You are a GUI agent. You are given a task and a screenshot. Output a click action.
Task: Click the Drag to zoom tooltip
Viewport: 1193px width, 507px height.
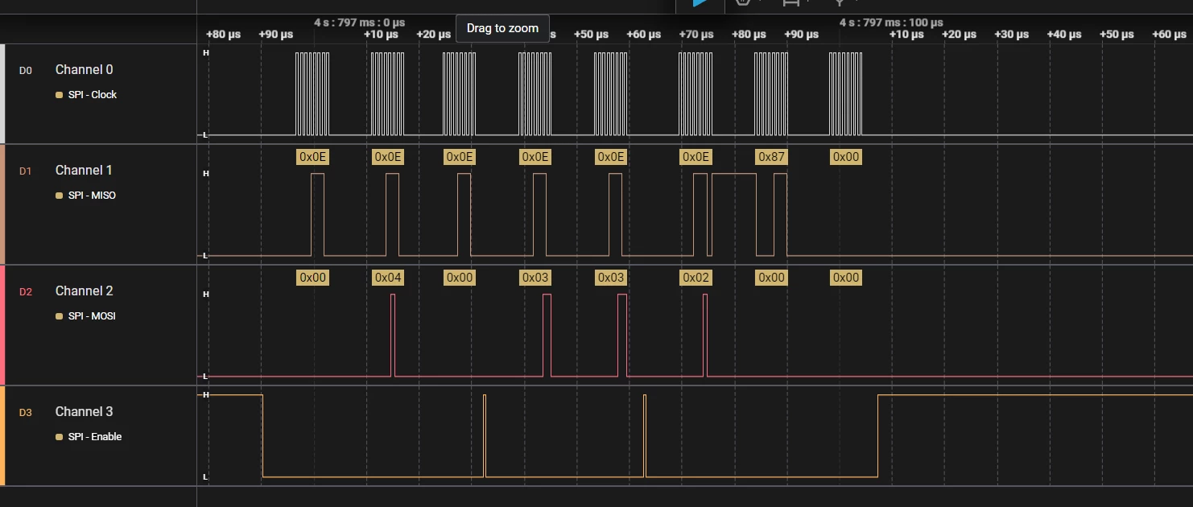pyautogui.click(x=502, y=28)
